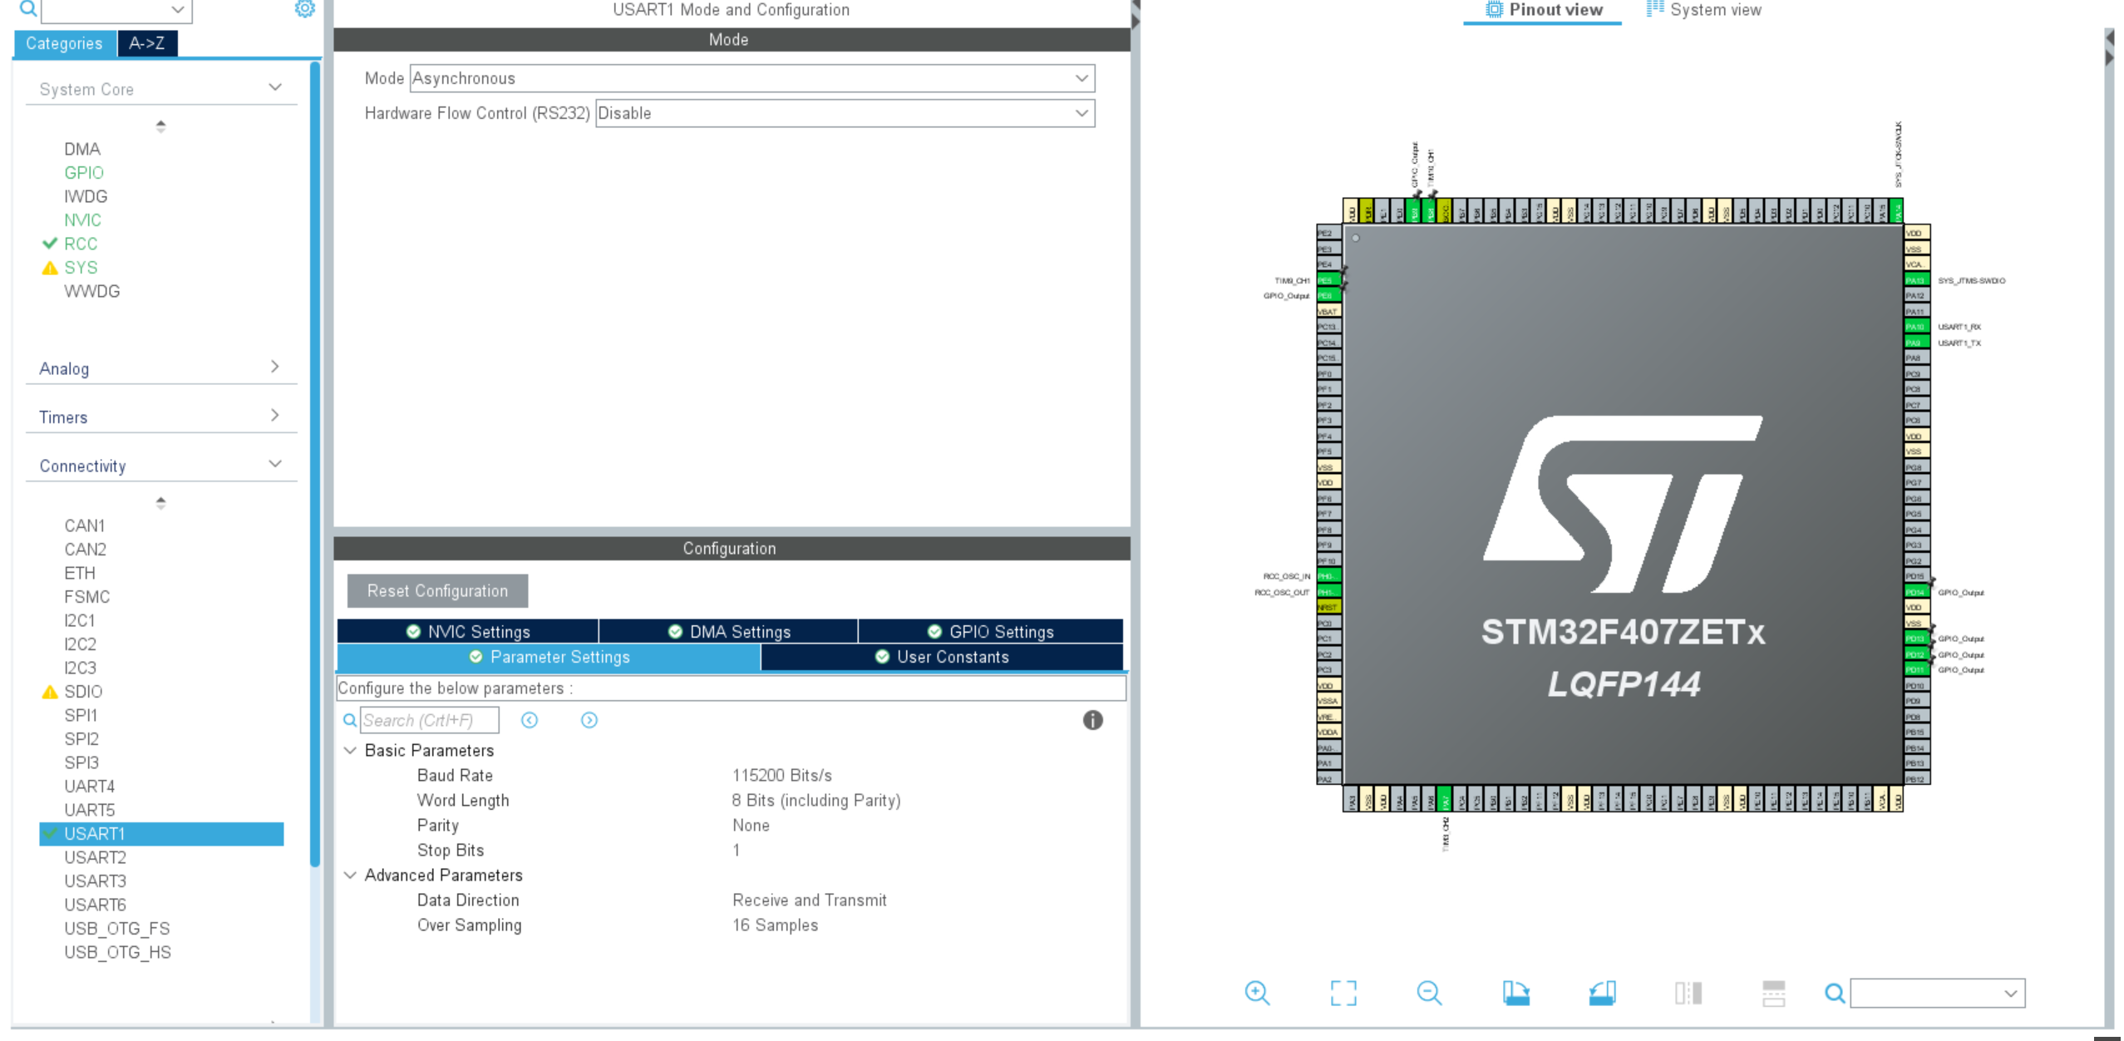2124x1041 pixels.
Task: Go to previous parameter search result
Action: click(x=530, y=720)
